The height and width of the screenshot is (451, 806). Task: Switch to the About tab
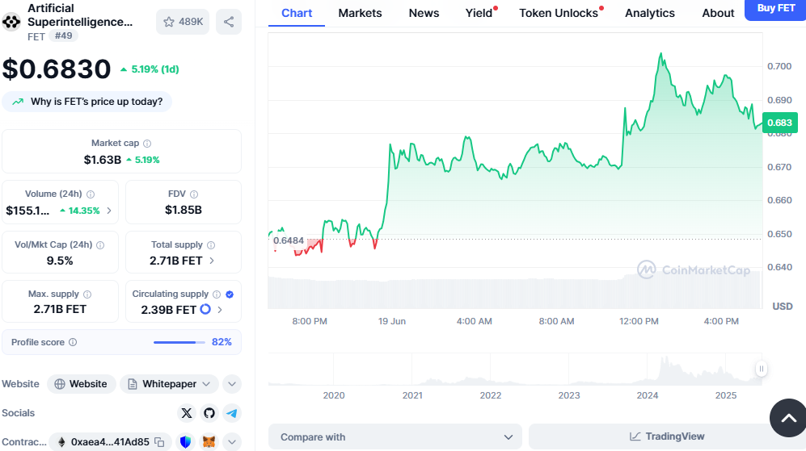(x=718, y=13)
